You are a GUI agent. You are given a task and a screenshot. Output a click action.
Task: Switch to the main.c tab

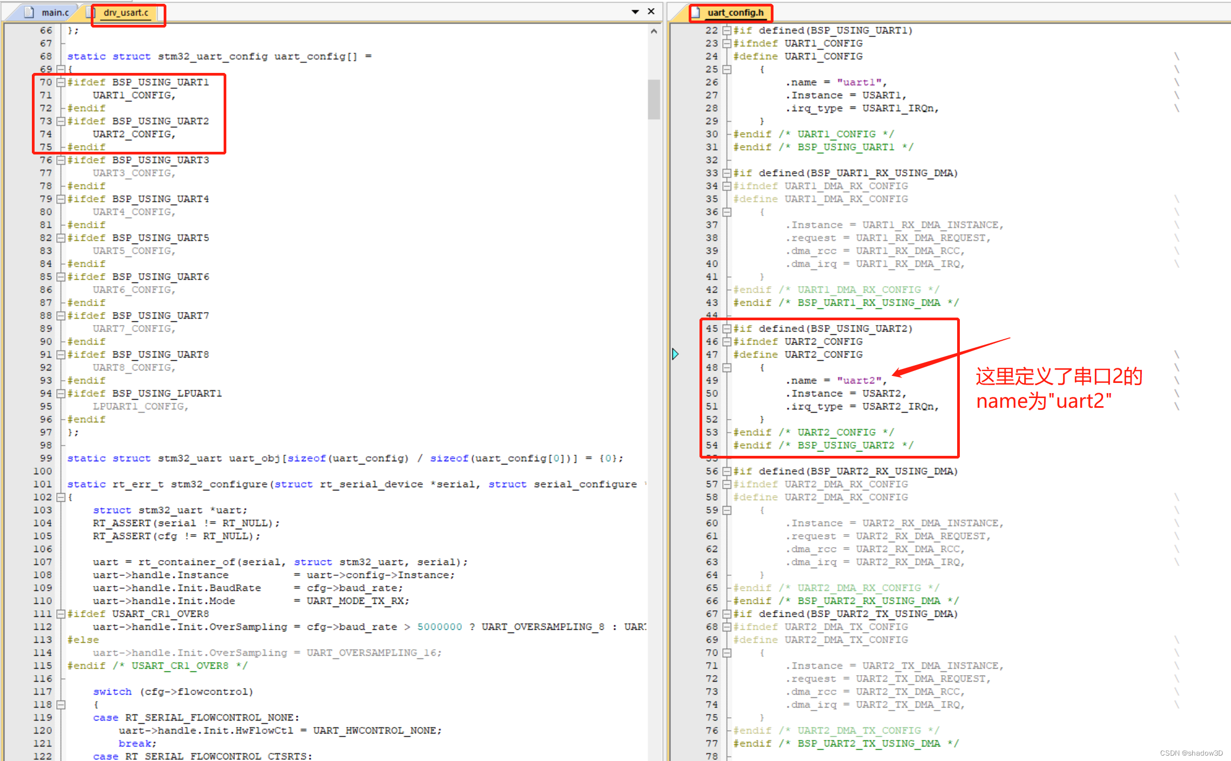coord(55,12)
